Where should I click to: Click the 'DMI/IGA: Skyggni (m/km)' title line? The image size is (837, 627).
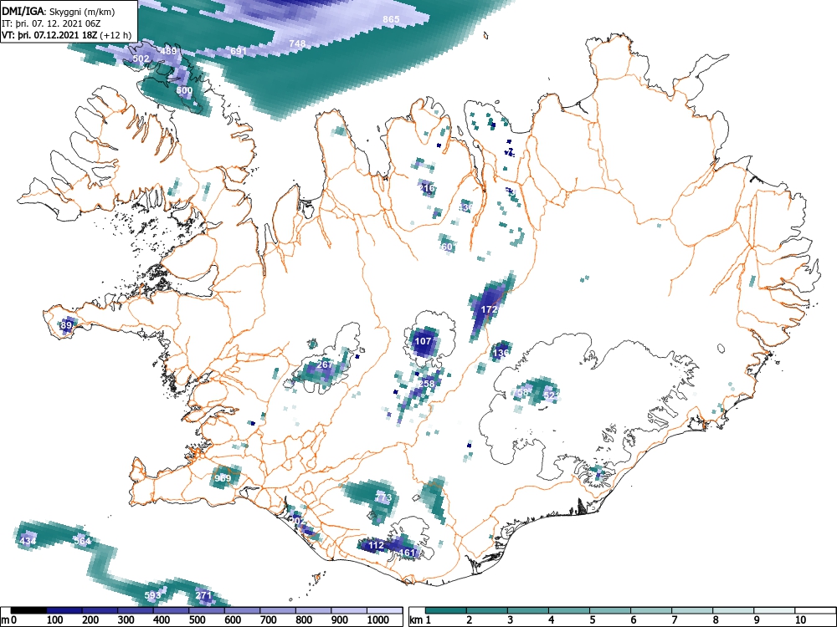(59, 11)
